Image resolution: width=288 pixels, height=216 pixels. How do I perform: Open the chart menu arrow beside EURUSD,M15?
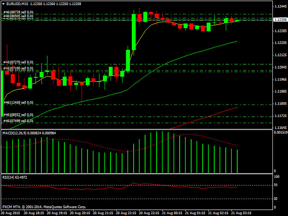4,4
